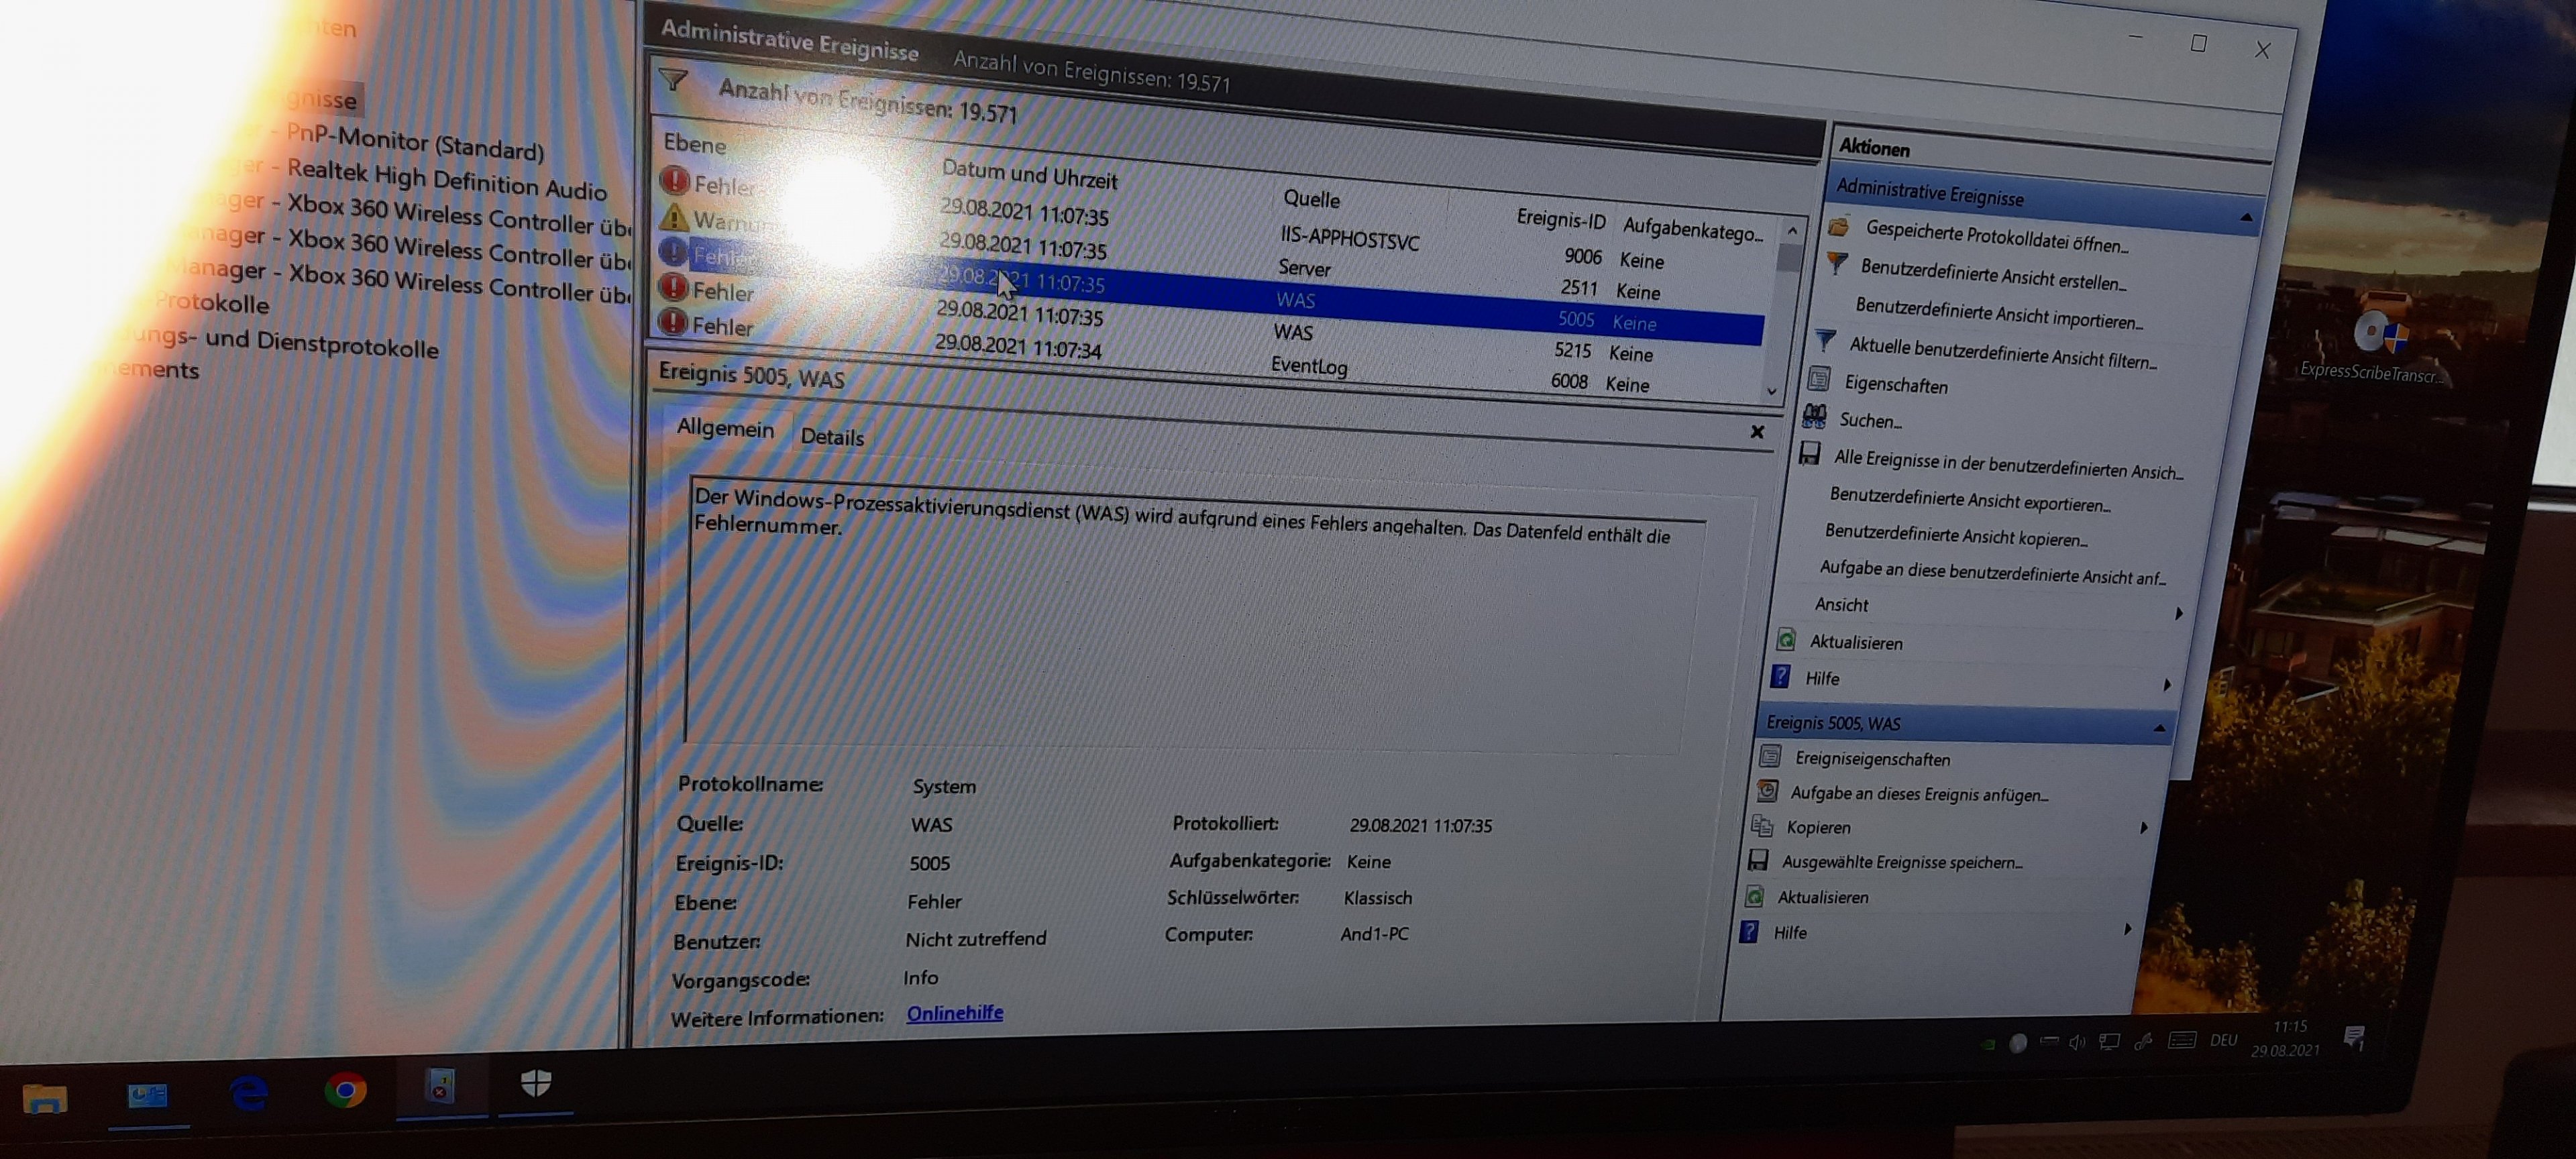
Task: Open Windows Security shield in taskbar
Action: pyautogui.click(x=536, y=1083)
